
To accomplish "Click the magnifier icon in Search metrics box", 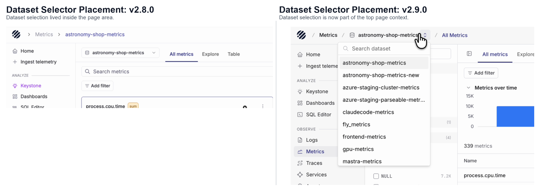I will pyautogui.click(x=87, y=71).
